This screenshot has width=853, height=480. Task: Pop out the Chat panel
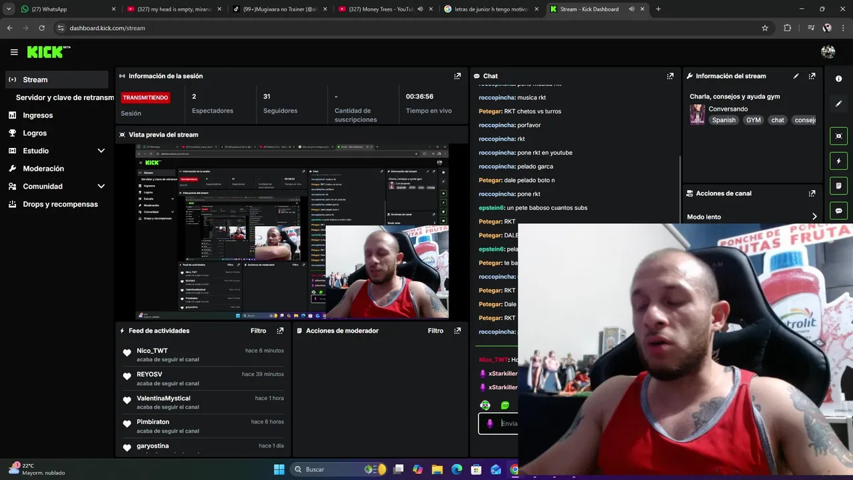(x=670, y=76)
